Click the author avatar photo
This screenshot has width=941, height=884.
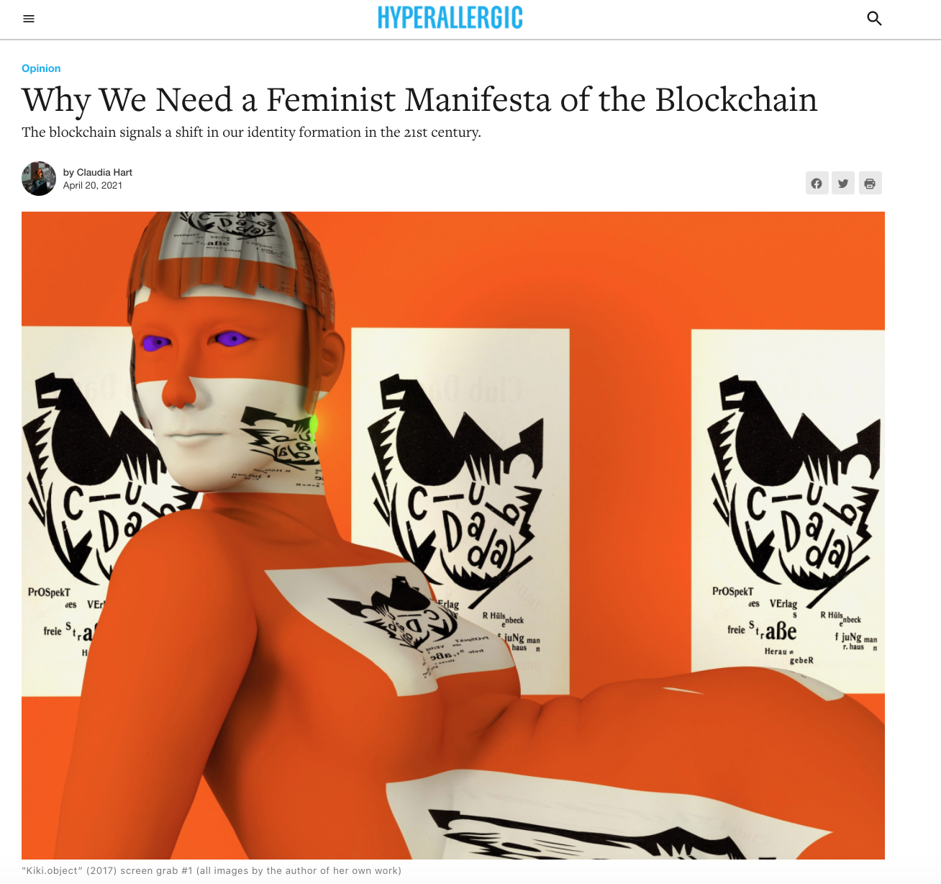click(39, 179)
